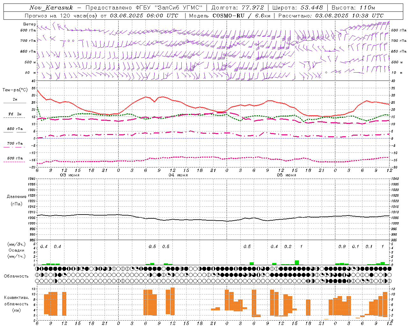Select the 'Давление' pressure panel label
Screen dimensions: 408x326
click(17, 197)
